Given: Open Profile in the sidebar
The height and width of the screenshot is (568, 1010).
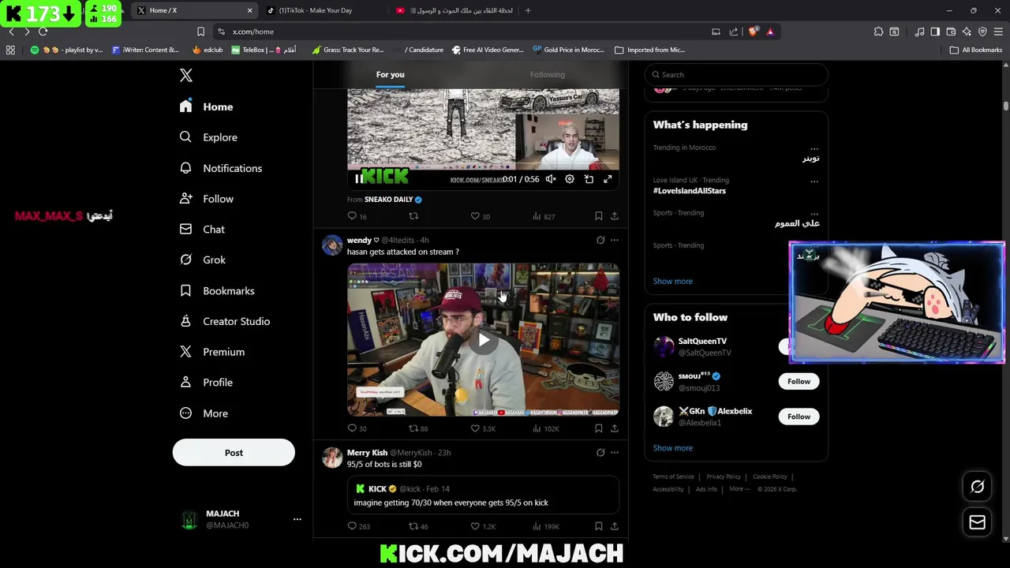Looking at the screenshot, I should [x=205, y=383].
